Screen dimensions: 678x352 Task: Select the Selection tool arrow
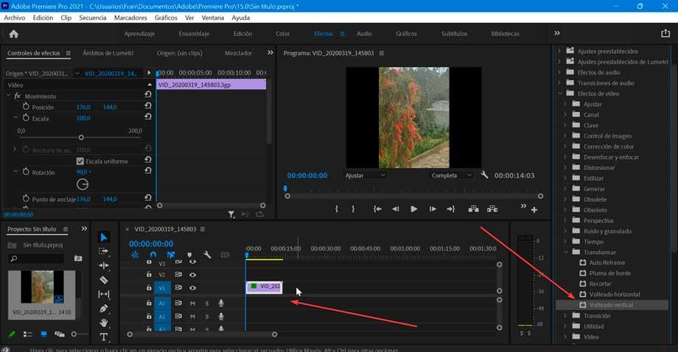pyautogui.click(x=104, y=237)
